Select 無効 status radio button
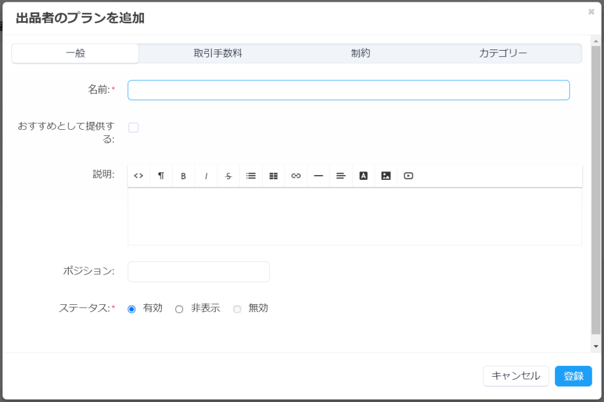 pyautogui.click(x=237, y=309)
